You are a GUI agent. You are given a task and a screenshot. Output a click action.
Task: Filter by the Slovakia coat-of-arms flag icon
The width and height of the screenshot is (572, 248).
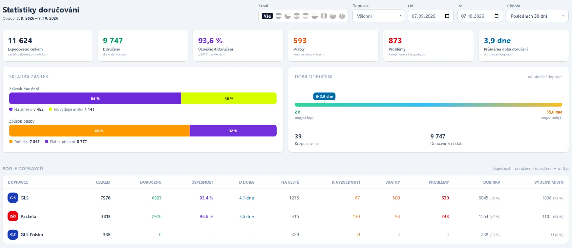click(342, 16)
